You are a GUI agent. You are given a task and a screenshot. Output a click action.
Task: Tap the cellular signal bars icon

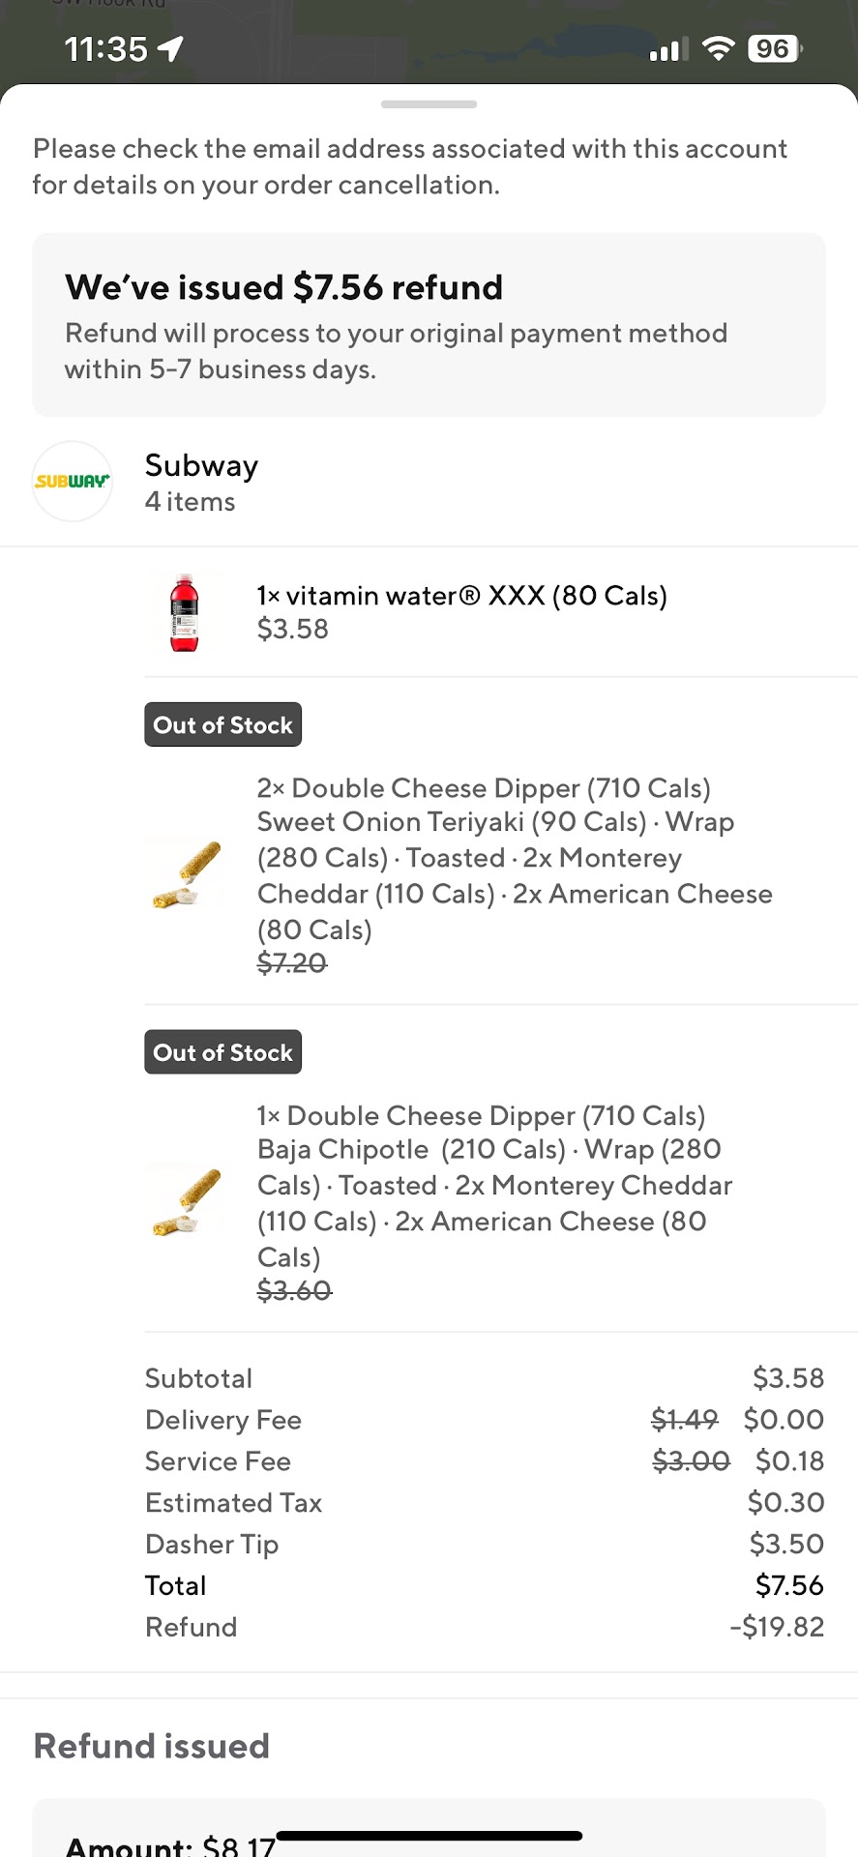pos(668,48)
